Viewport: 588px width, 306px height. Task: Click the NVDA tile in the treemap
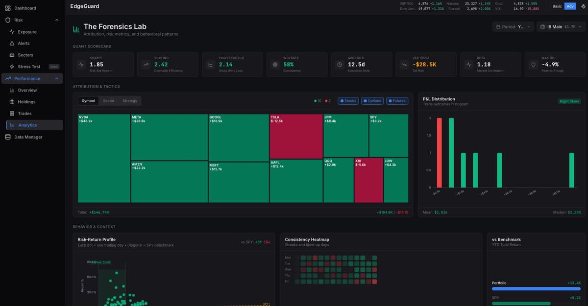click(x=104, y=159)
